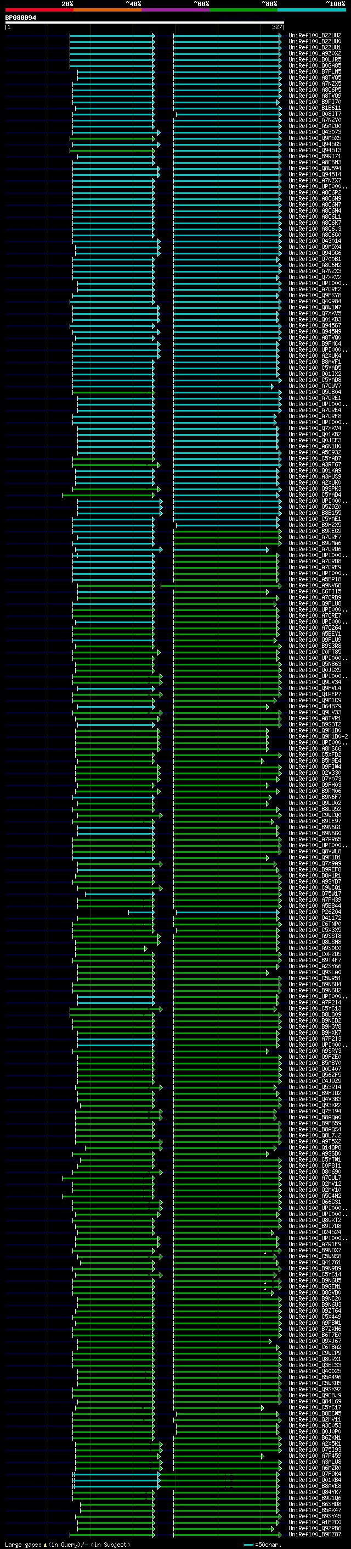The width and height of the screenshot is (351, 1549).
Task: Select label UniRef100_B9REG9
Action: (315, 531)
